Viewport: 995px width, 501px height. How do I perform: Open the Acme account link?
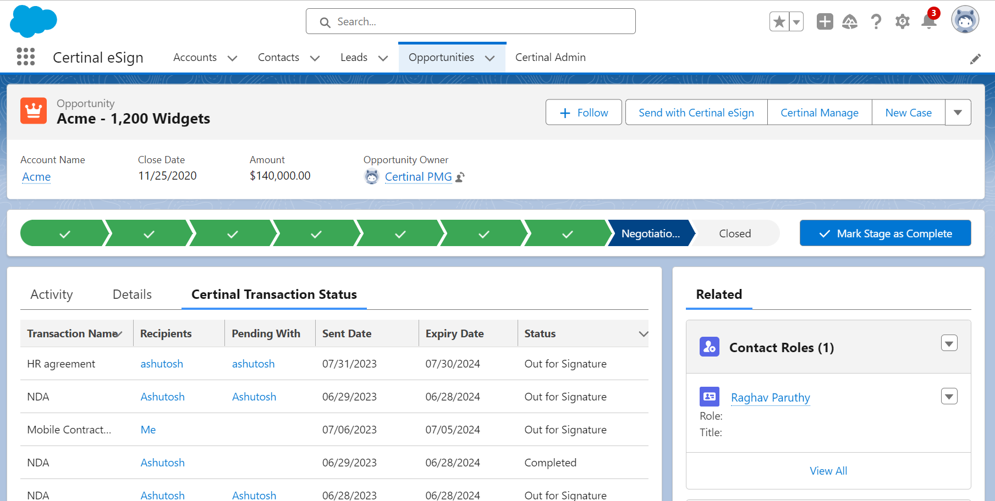point(36,177)
